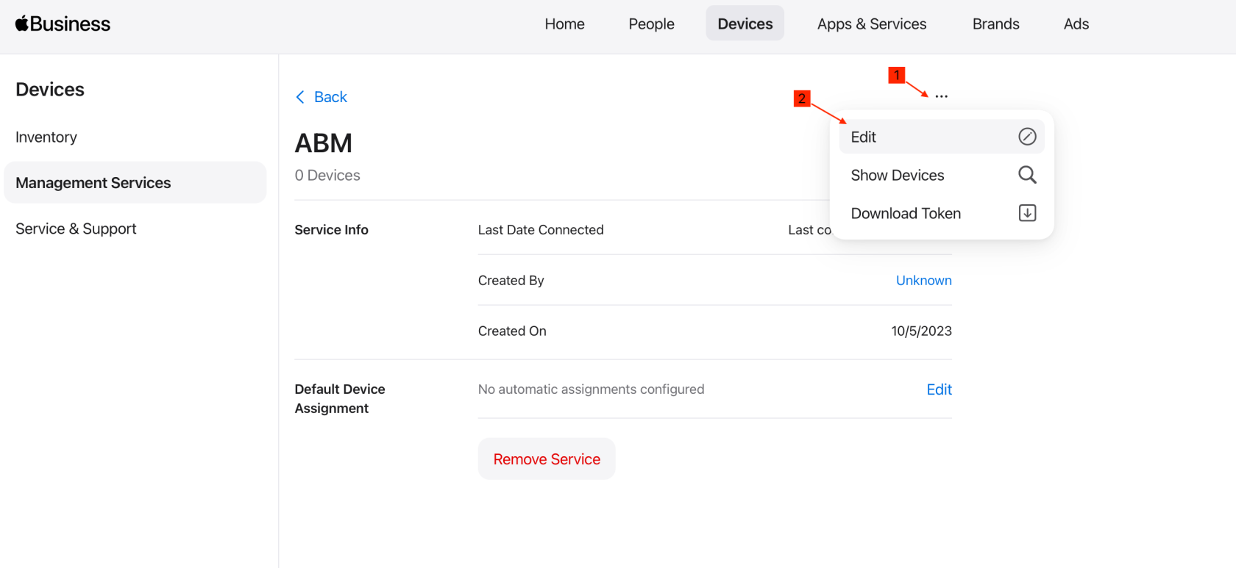Image resolution: width=1236 pixels, height=568 pixels.
Task: Click the ABM service title
Action: click(x=324, y=143)
